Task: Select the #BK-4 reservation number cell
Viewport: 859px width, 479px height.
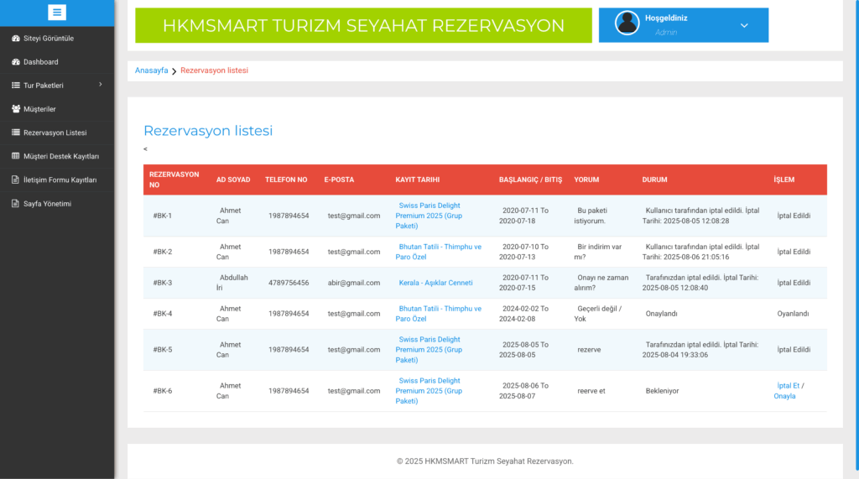Action: coord(162,314)
